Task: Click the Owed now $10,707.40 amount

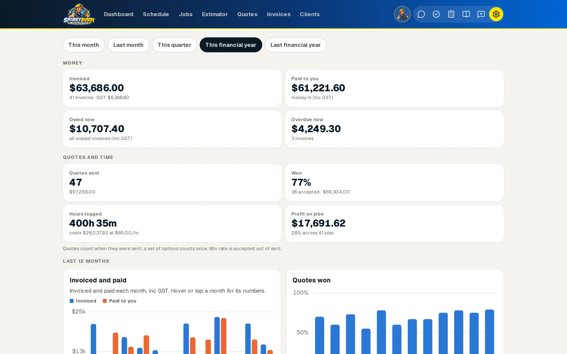Action: 97,129
